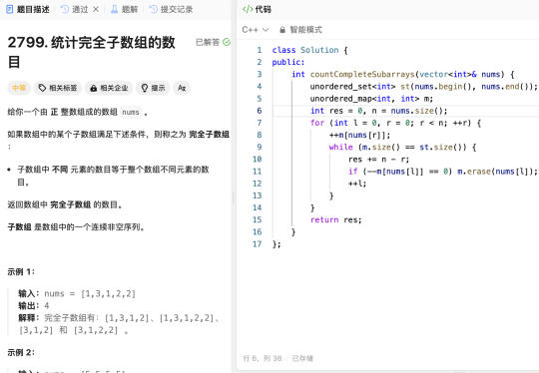Toggle 智能模式 mode
539x373 pixels.
(300, 30)
